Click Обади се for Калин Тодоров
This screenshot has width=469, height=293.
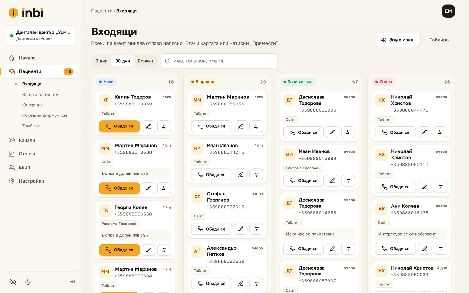click(119, 126)
